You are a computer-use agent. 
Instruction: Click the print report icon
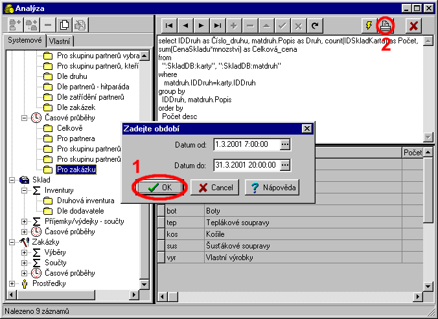click(x=386, y=25)
